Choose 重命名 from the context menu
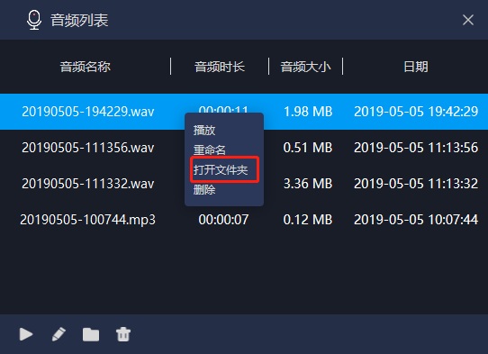Image resolution: width=488 pixels, height=354 pixels. (x=210, y=150)
